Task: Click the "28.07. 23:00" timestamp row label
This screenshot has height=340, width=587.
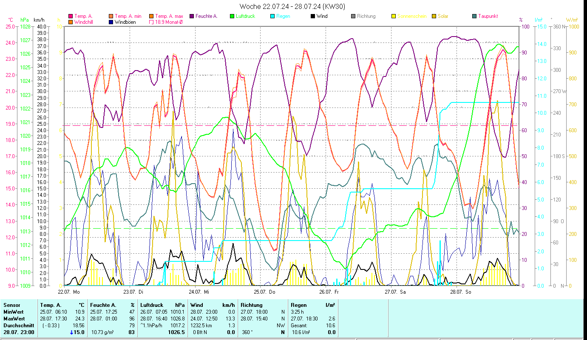Action: click(18, 332)
